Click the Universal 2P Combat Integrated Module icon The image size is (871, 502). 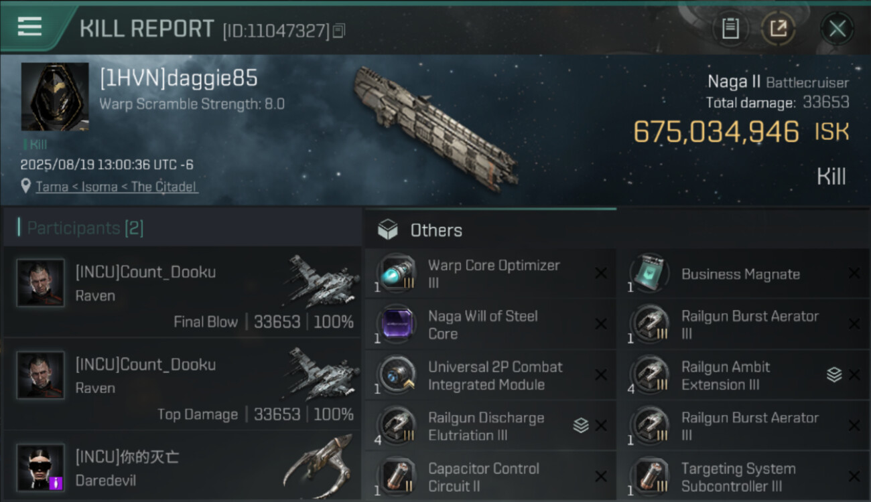click(x=396, y=375)
